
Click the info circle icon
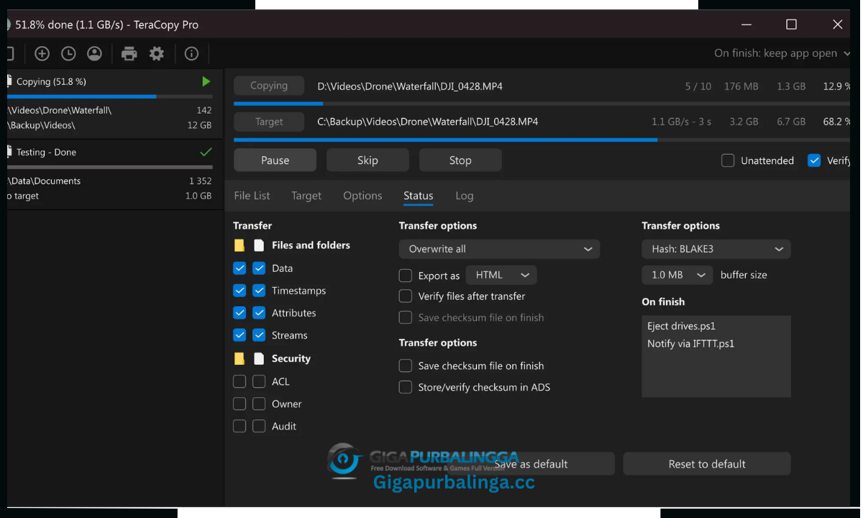[191, 53]
